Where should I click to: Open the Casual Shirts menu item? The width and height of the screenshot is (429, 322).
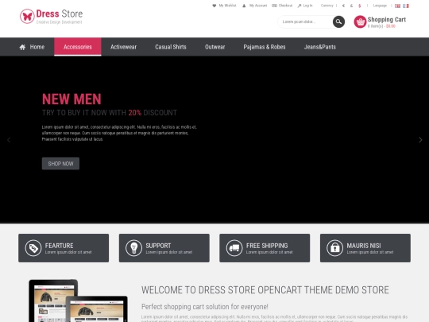pos(171,47)
